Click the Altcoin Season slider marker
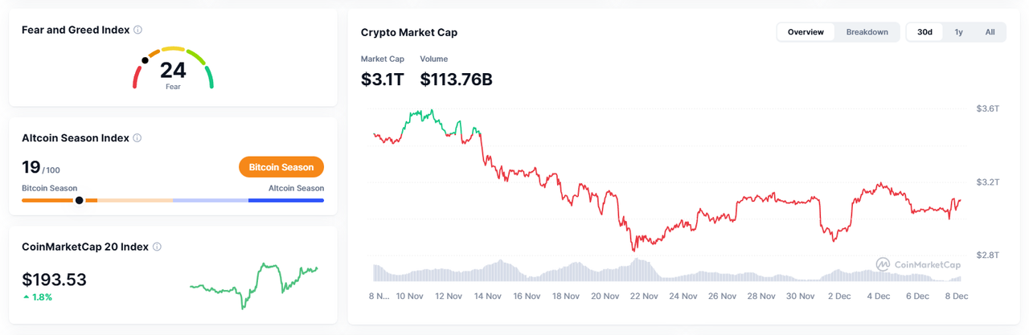 (79, 200)
